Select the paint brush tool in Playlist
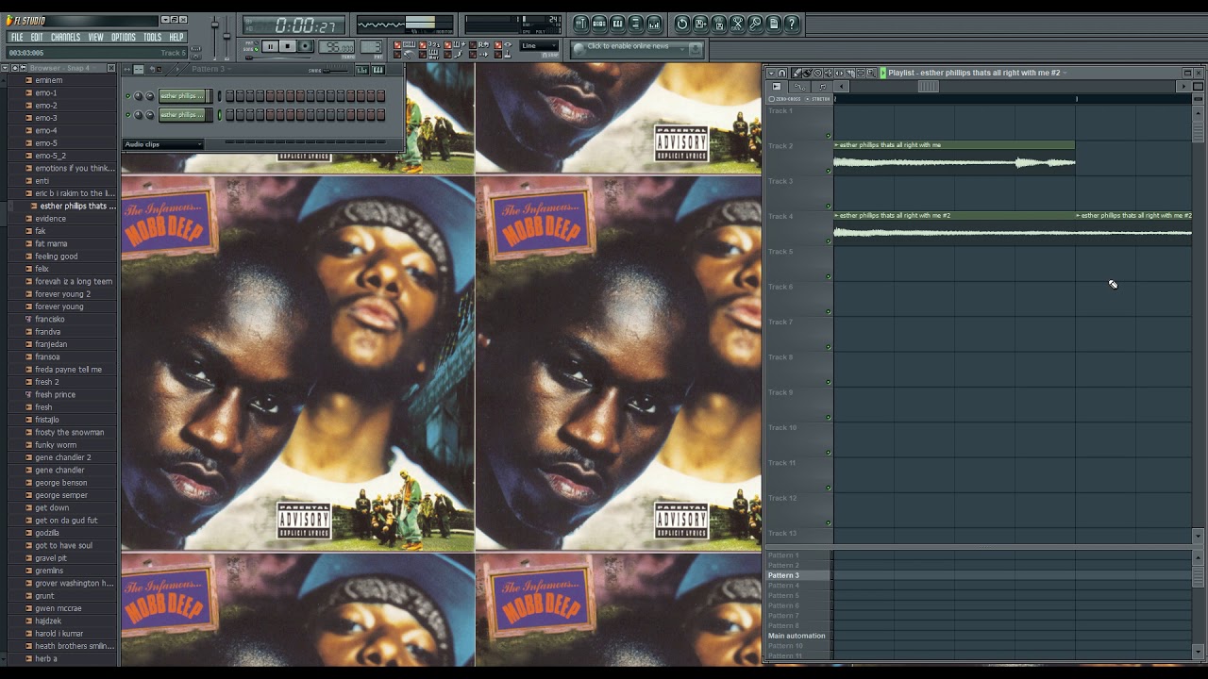The height and width of the screenshot is (679, 1208). click(807, 74)
